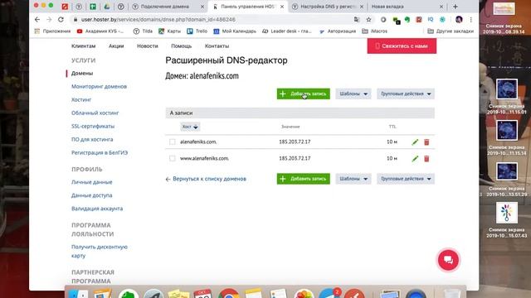Open lower Групповые действия dropdown

[406, 179]
